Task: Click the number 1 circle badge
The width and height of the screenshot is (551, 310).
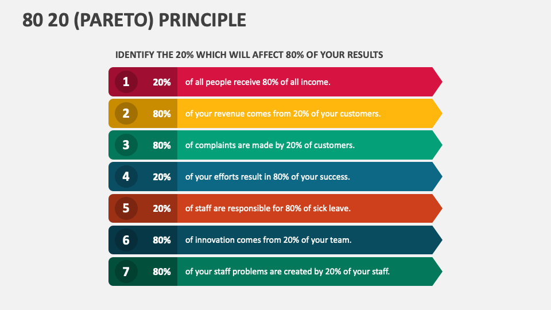Action: click(x=126, y=82)
